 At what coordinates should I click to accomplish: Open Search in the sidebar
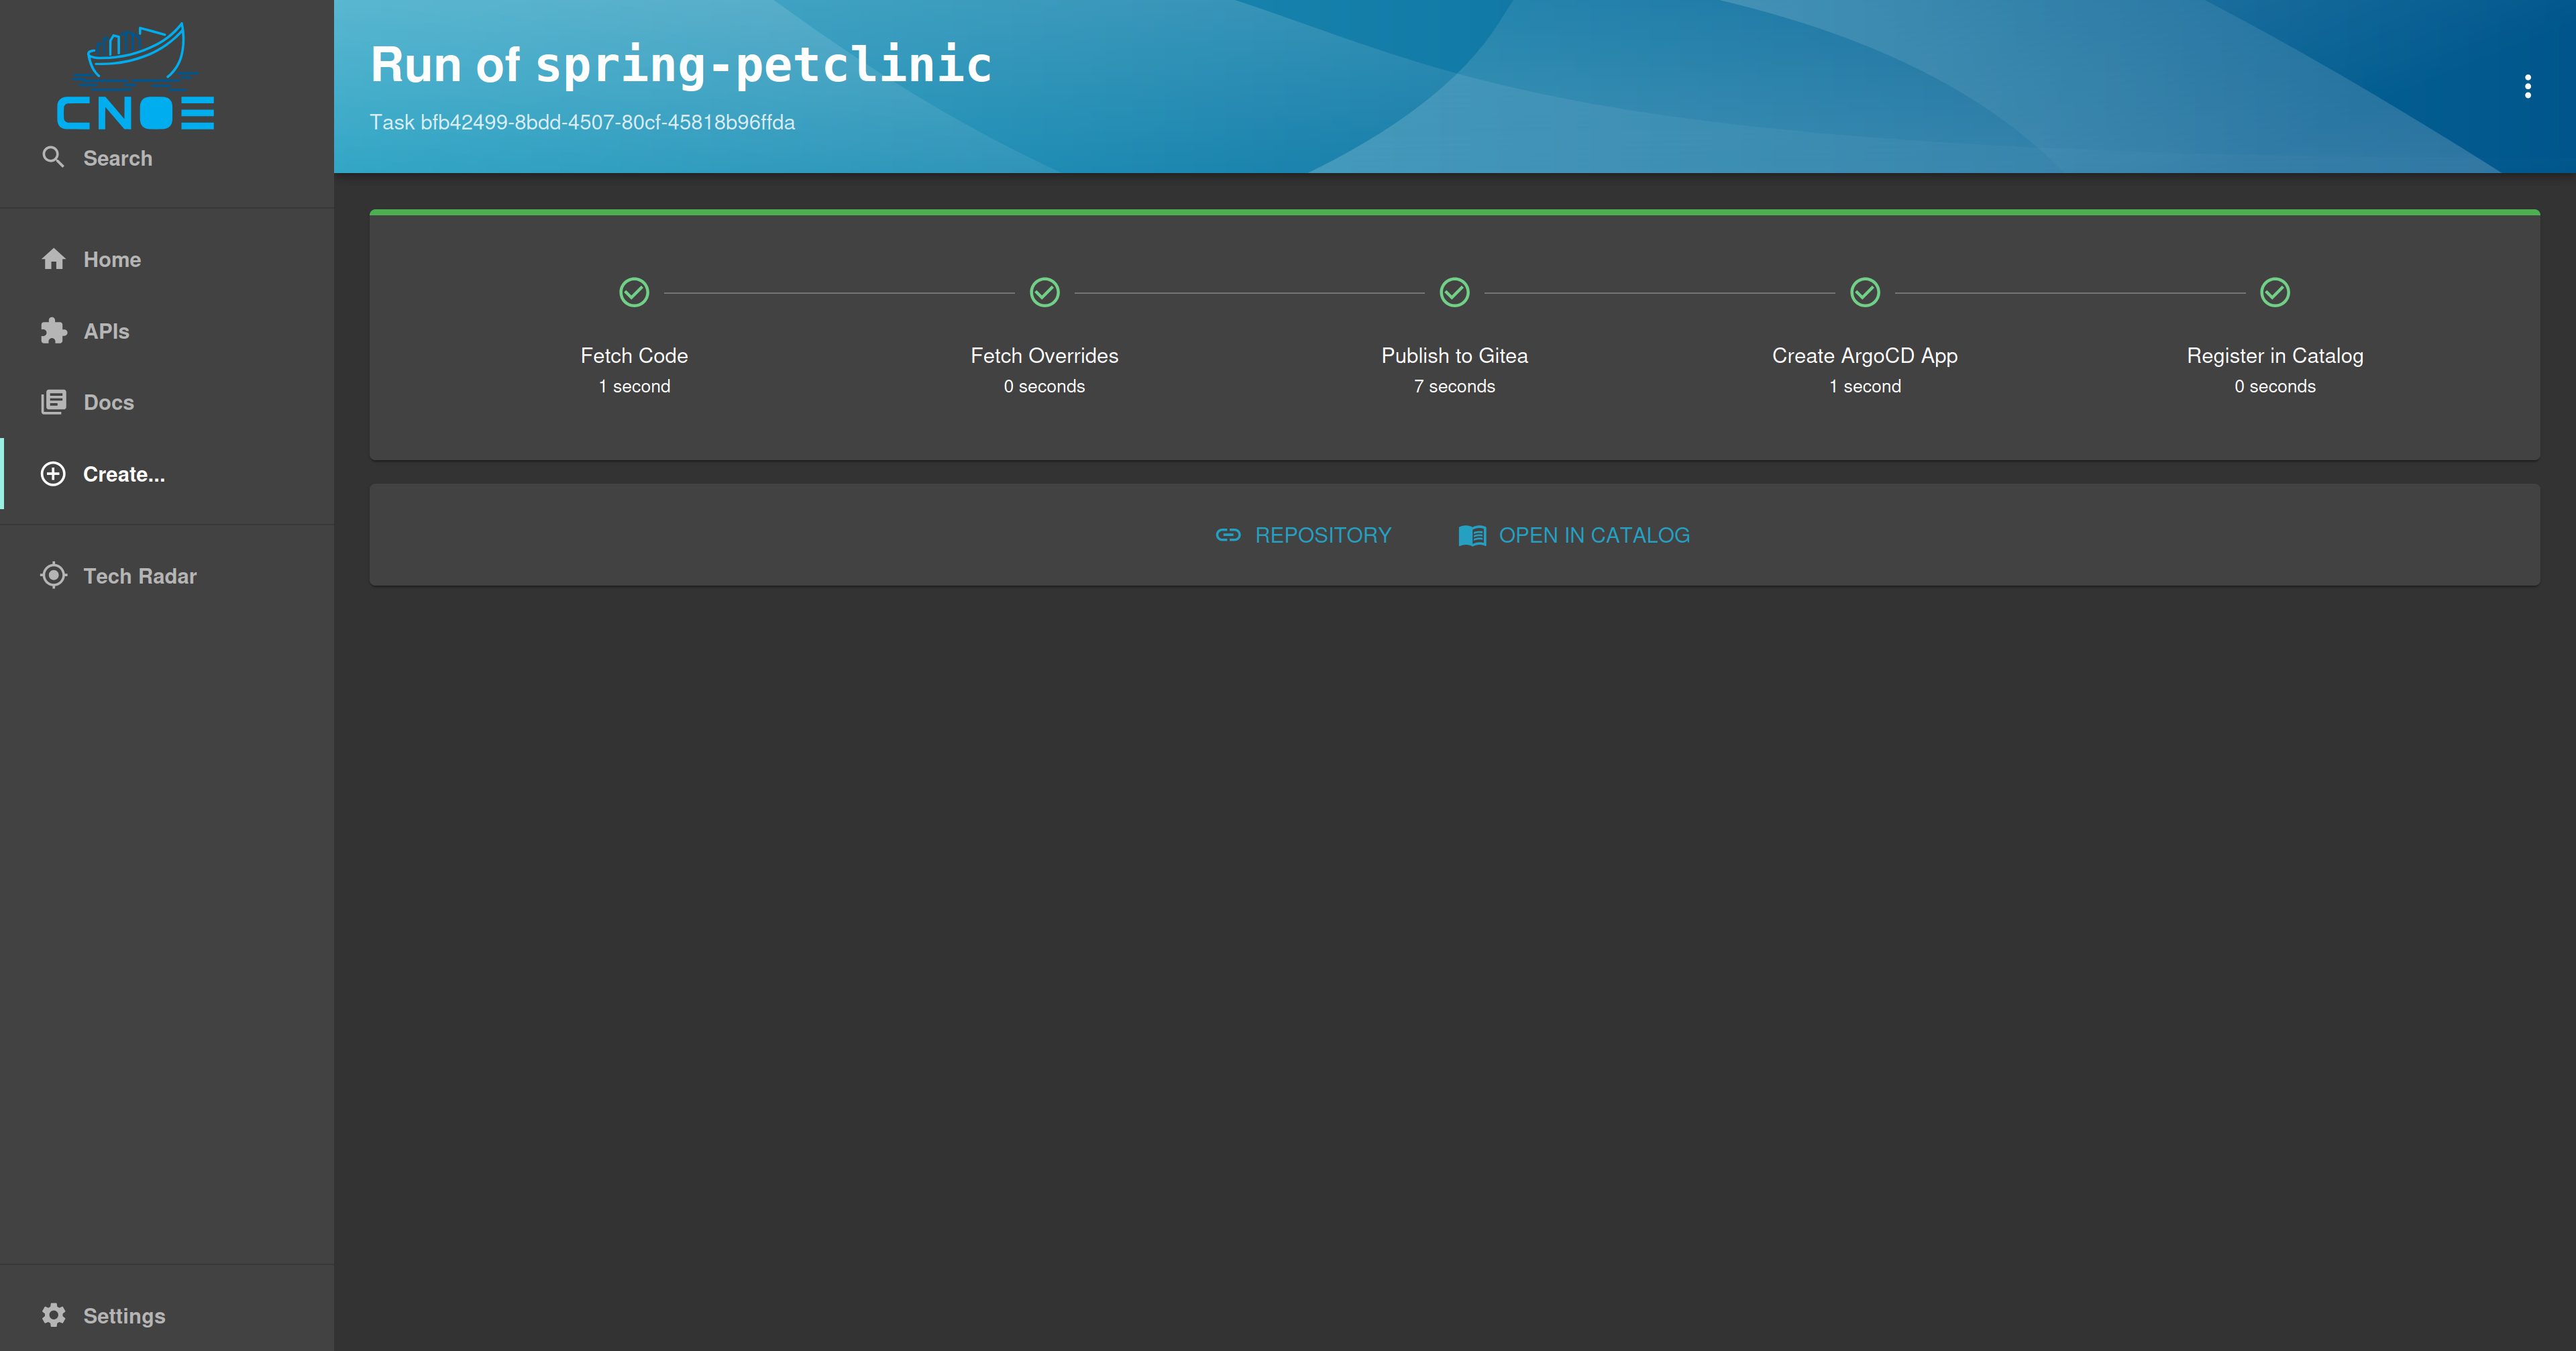167,158
